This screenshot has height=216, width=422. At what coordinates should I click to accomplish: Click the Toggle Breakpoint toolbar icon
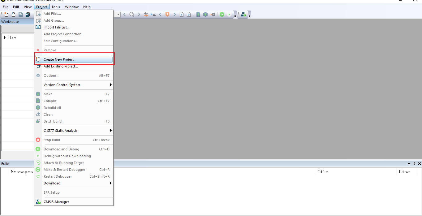(213, 15)
